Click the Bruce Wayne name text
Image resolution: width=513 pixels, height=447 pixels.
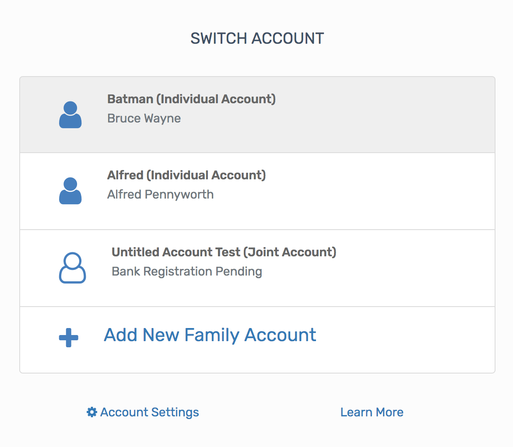(x=144, y=119)
